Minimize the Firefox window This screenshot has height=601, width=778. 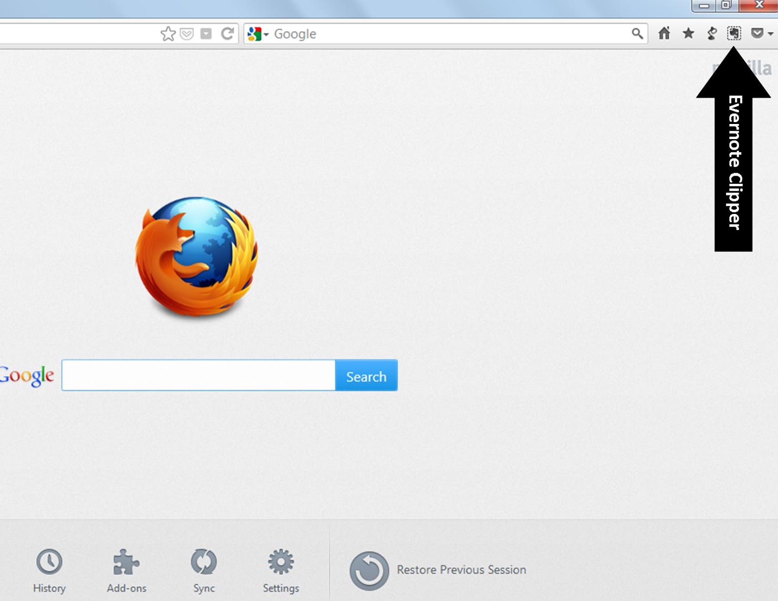point(704,5)
